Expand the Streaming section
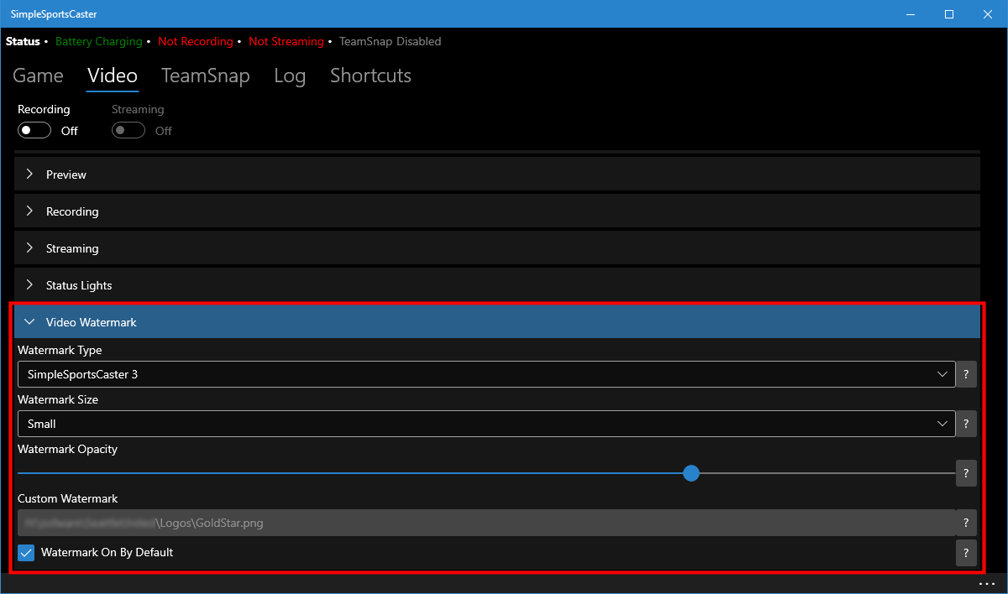Screen dimensions: 1008x594 [497, 248]
